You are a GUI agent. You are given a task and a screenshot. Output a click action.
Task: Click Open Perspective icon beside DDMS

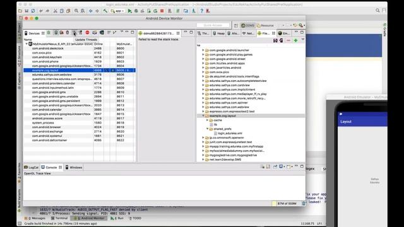coord(236,25)
